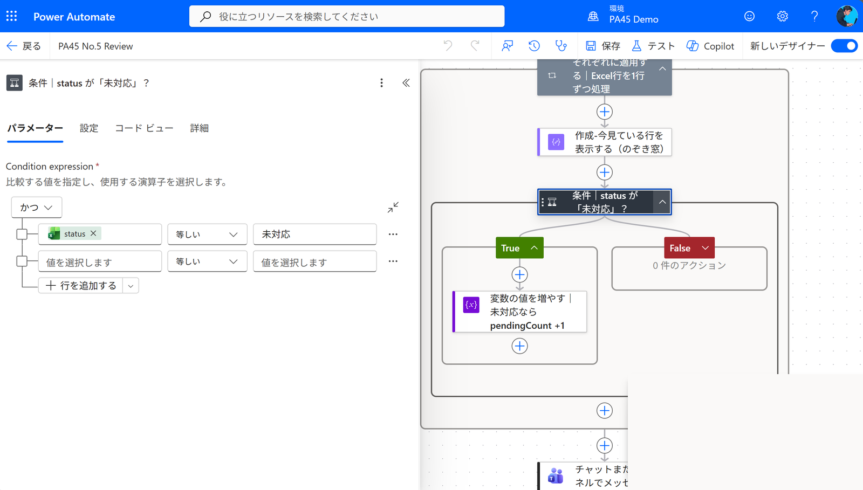Add action above the condition card
The image size is (863, 490).
(605, 172)
